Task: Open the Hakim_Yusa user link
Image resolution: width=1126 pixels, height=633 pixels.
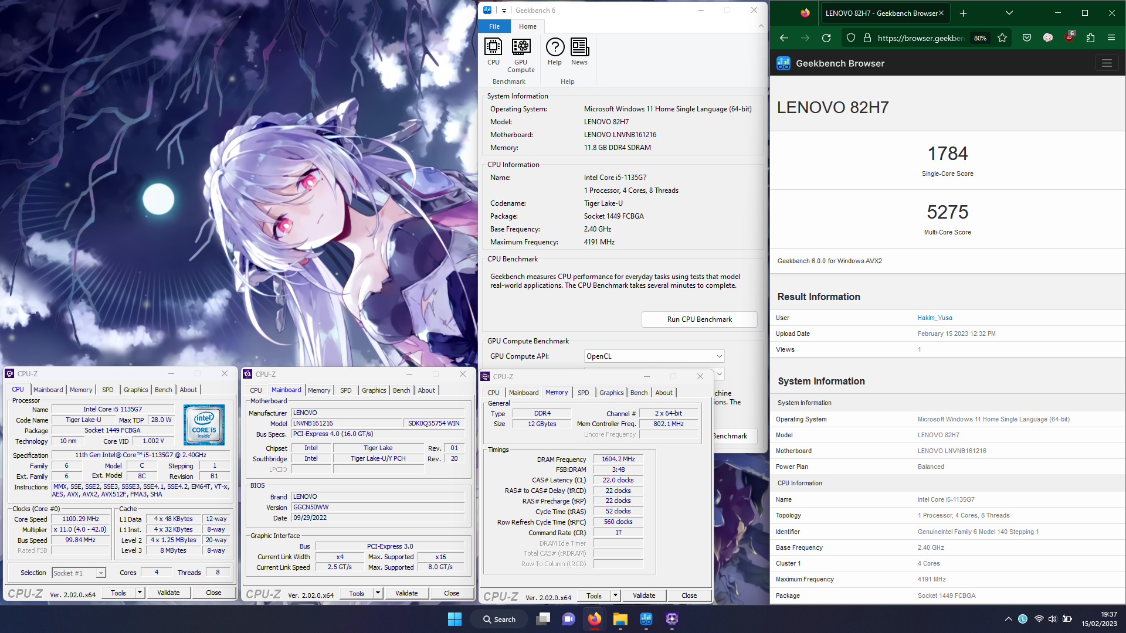Action: point(935,318)
